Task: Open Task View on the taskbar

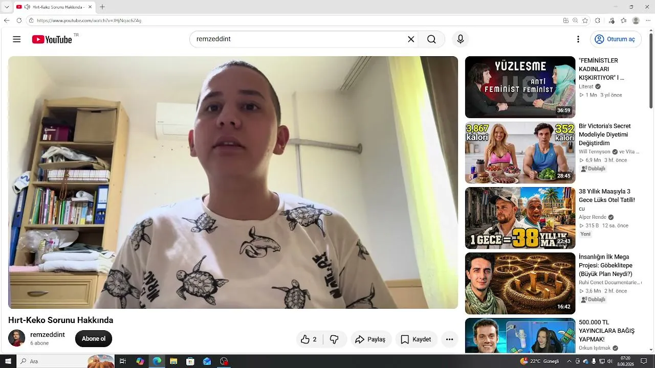Action: point(123,361)
